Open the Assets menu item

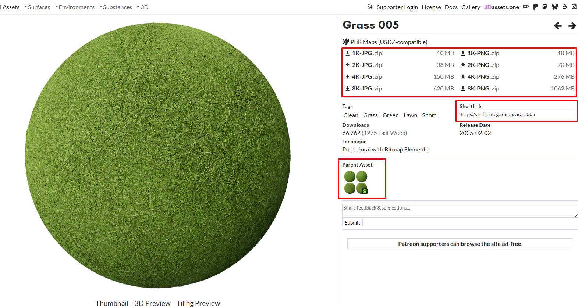10,7
